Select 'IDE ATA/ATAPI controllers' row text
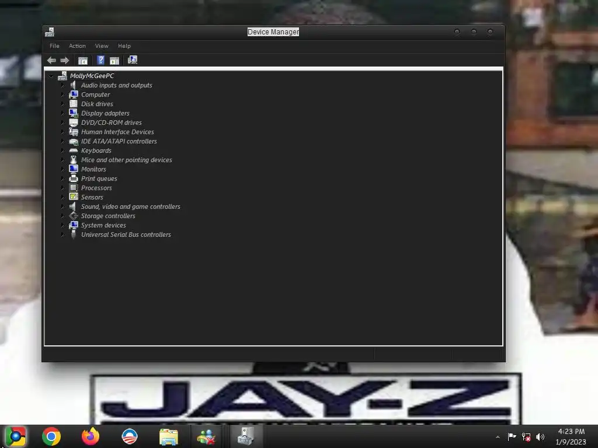This screenshot has height=448, width=598. [119, 141]
